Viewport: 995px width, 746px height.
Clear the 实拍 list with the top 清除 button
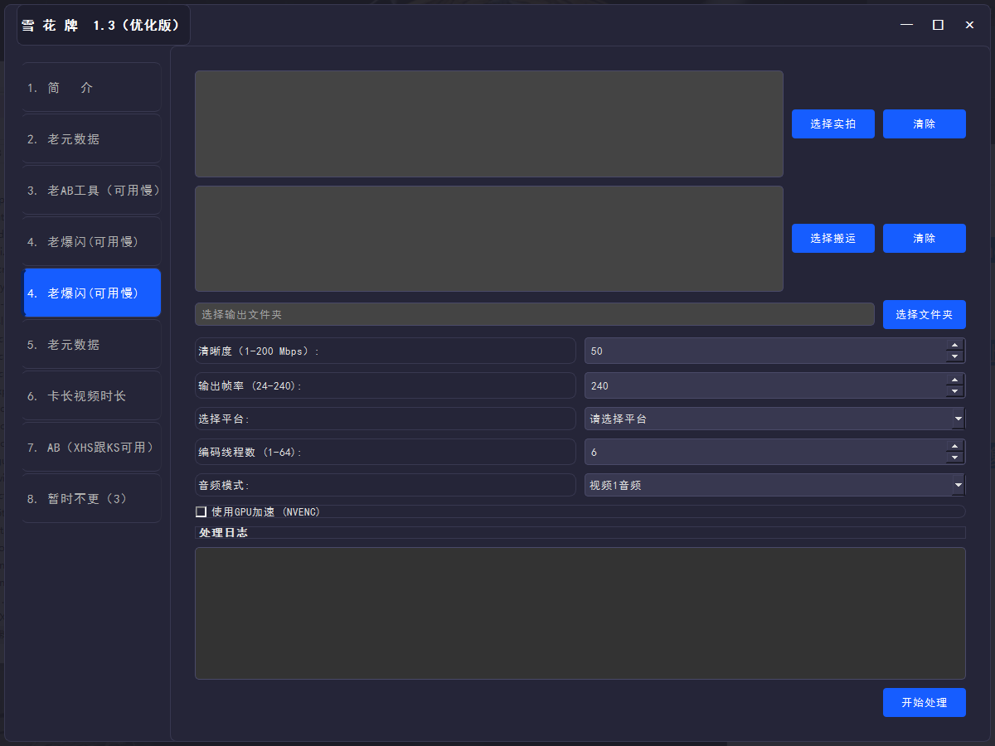tap(924, 124)
